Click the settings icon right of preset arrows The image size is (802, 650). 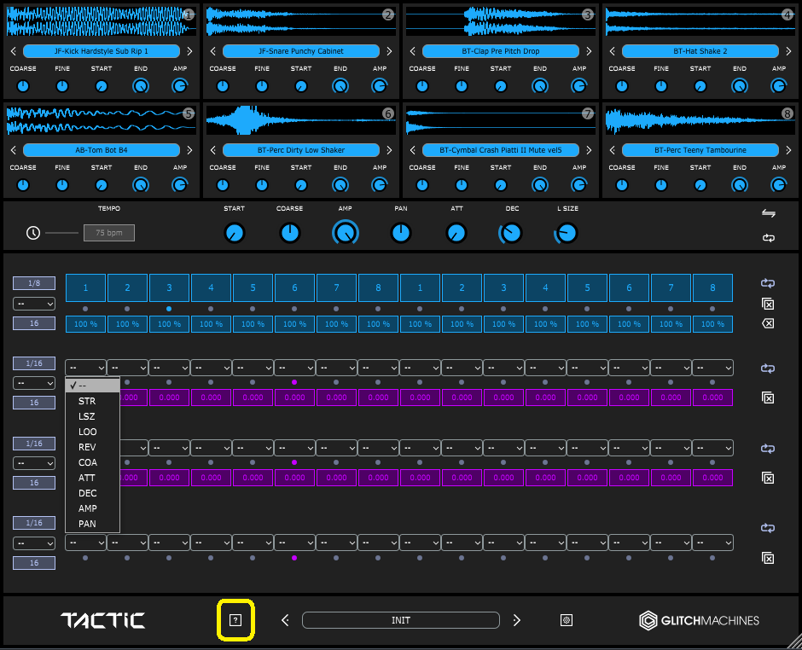567,620
